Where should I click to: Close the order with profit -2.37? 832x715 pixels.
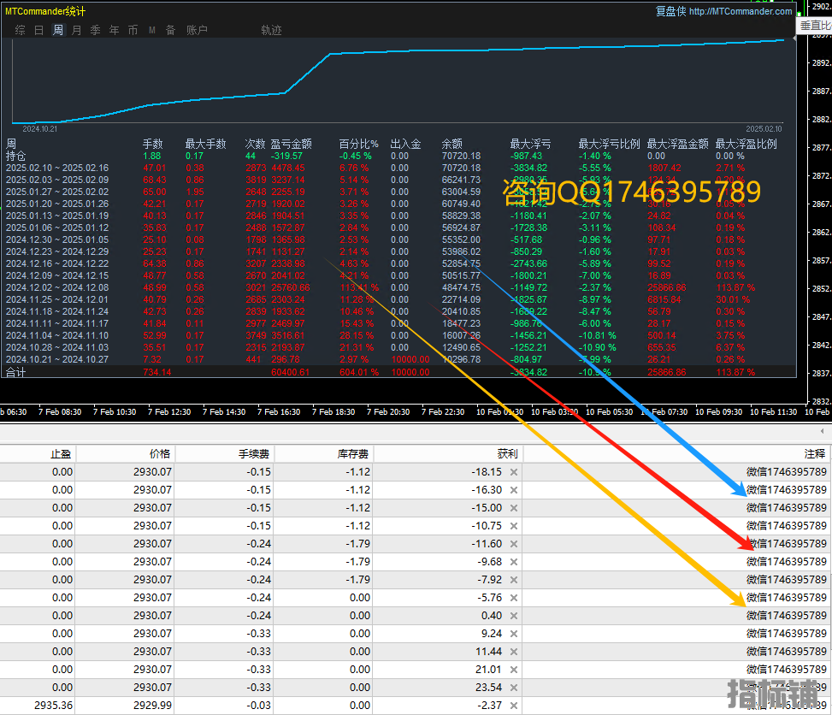pos(514,706)
